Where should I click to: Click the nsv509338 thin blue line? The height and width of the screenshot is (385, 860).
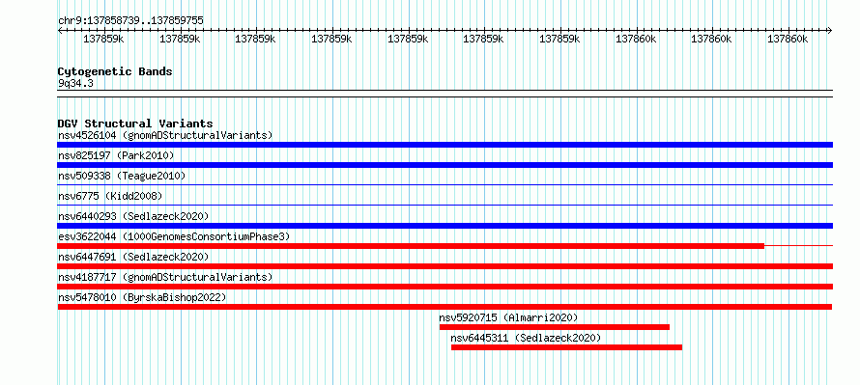pos(444,185)
